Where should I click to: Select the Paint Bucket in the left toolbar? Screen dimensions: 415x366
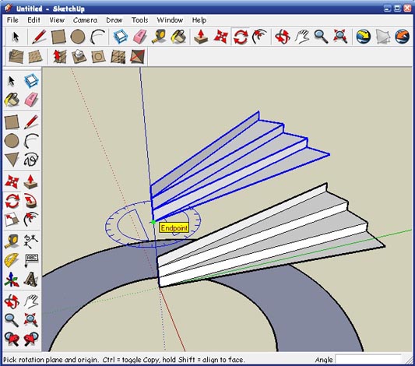click(12, 100)
